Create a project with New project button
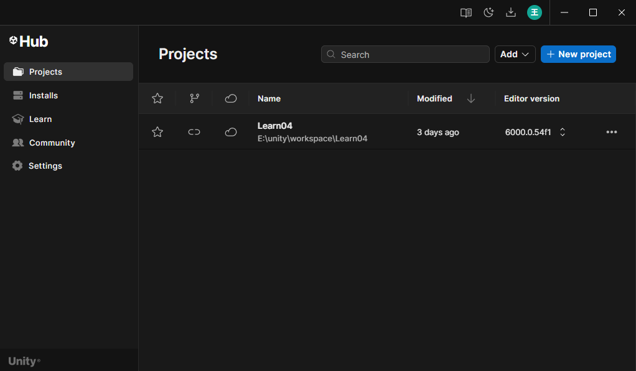Screen dimensions: 636x371 (578, 54)
